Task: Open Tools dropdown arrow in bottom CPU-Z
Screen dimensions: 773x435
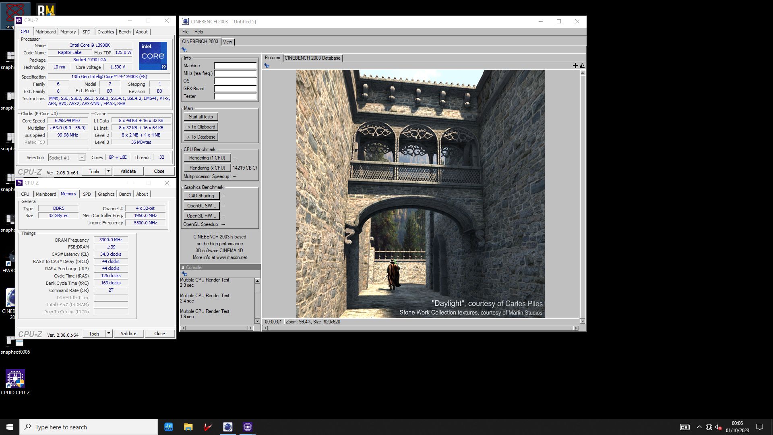Action: coord(109,333)
